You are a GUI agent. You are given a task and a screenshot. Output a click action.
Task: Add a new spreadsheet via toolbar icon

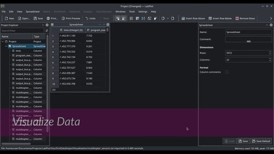click(x=131, y=18)
